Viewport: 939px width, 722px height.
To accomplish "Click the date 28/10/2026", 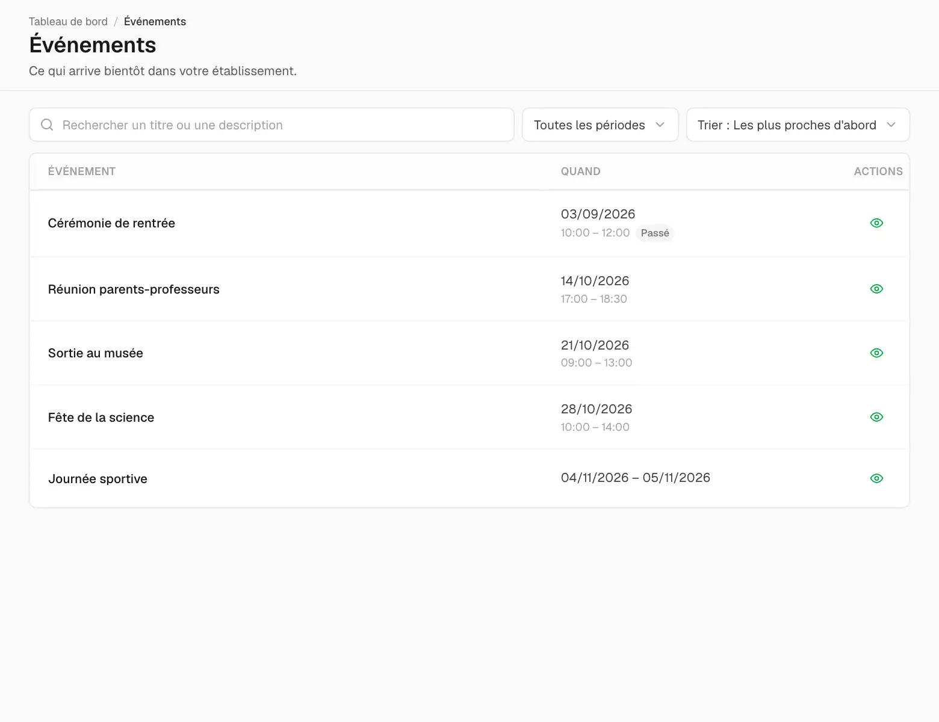I will pos(597,409).
